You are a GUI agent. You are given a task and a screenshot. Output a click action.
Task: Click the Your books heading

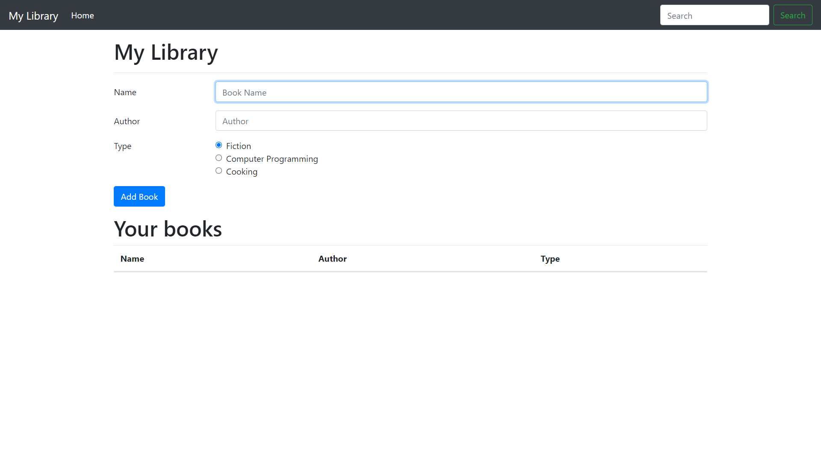(x=168, y=229)
